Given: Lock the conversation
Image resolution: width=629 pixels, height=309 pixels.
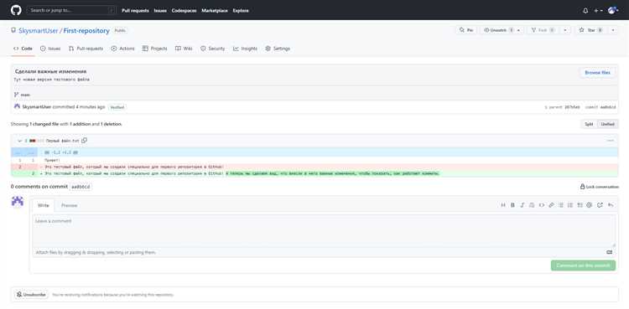Looking at the screenshot, I should [600, 187].
